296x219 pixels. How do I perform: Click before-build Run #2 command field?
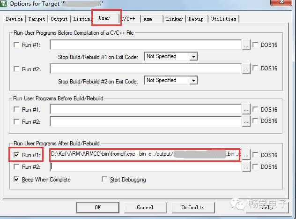tap(146, 121)
